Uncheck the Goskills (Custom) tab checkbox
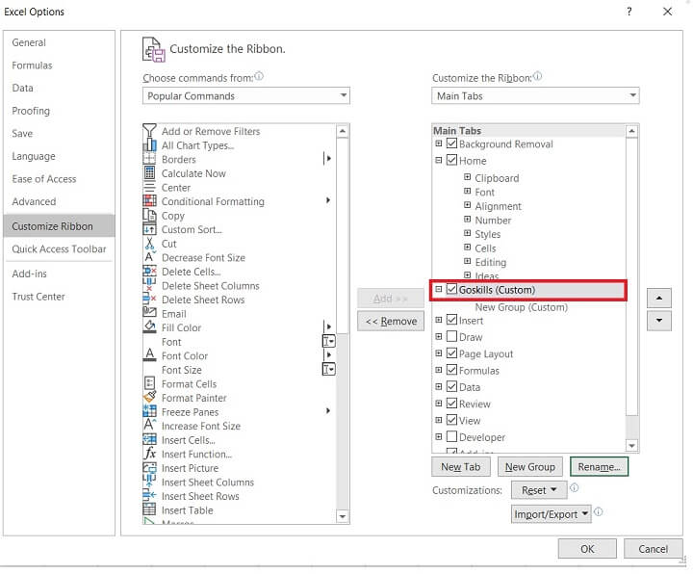The image size is (693, 574). pos(452,290)
